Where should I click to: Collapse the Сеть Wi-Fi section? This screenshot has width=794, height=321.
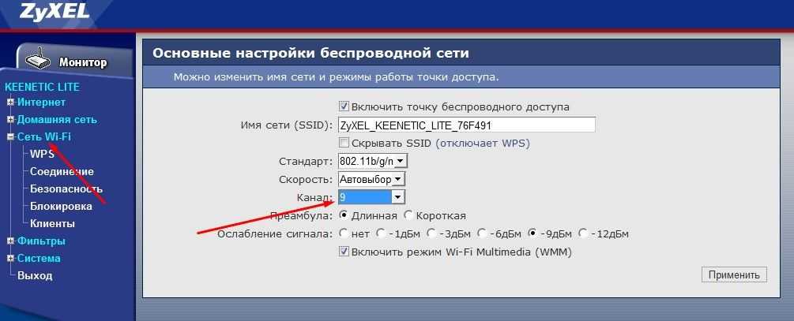(10, 137)
